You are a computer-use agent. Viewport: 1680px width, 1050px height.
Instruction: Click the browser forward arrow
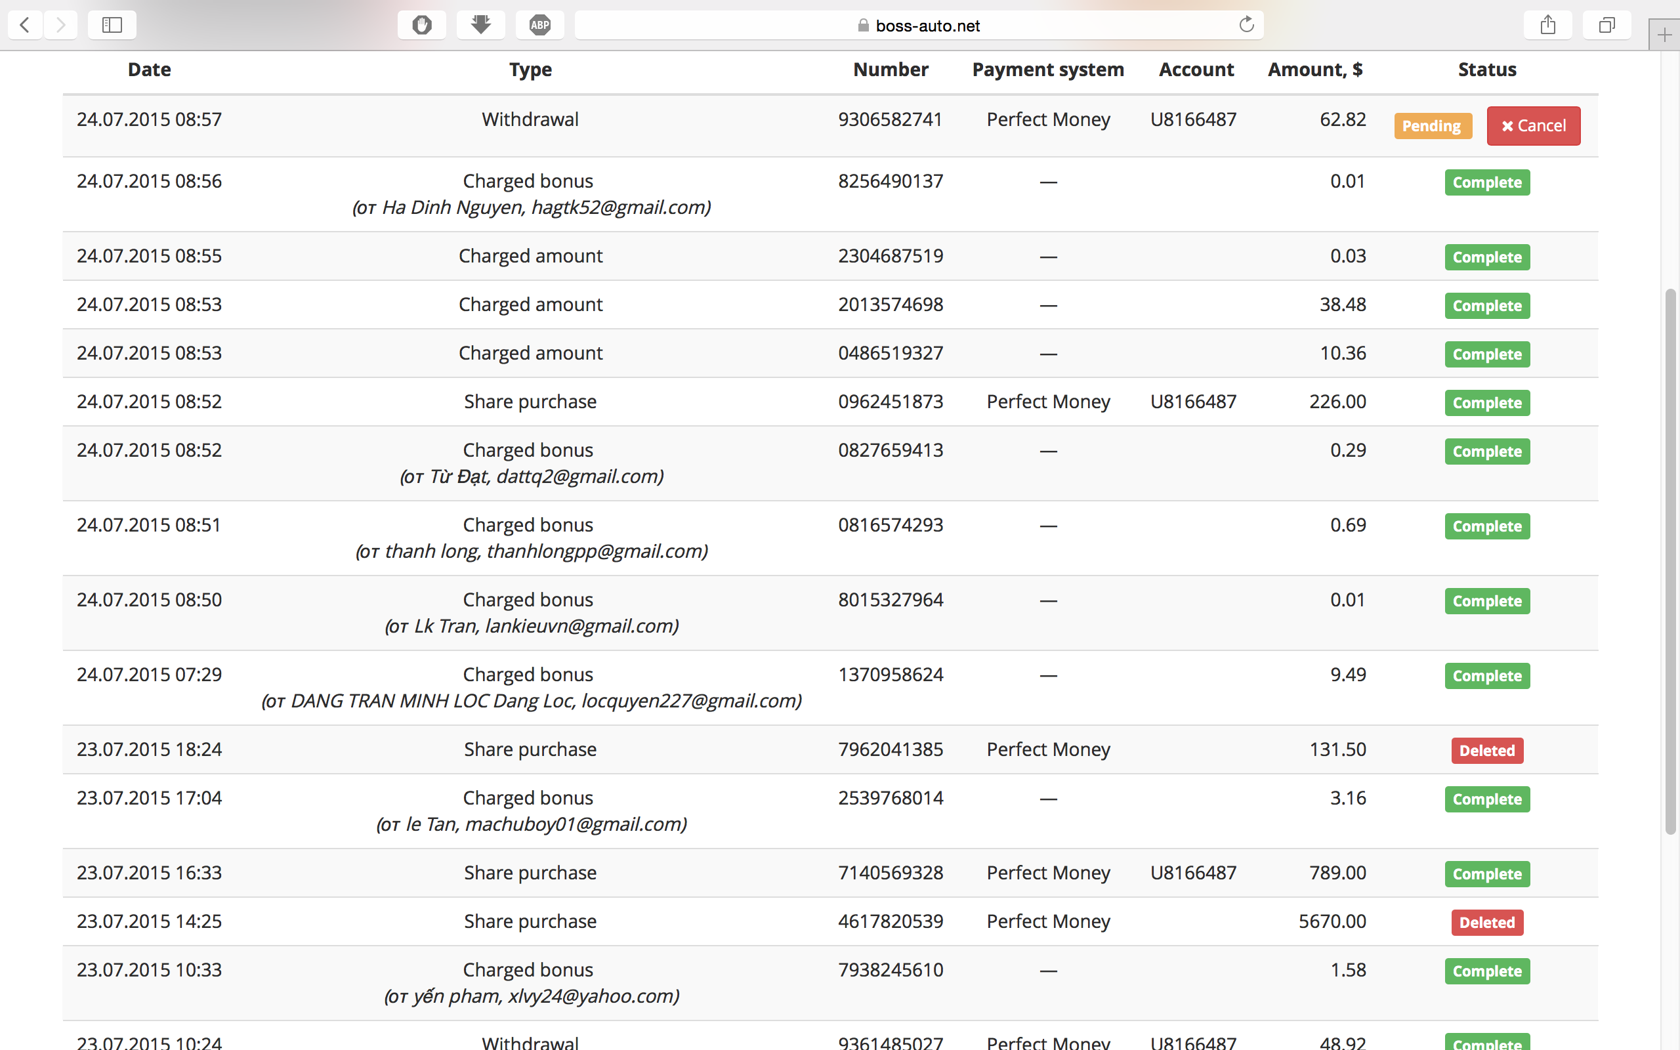click(61, 26)
